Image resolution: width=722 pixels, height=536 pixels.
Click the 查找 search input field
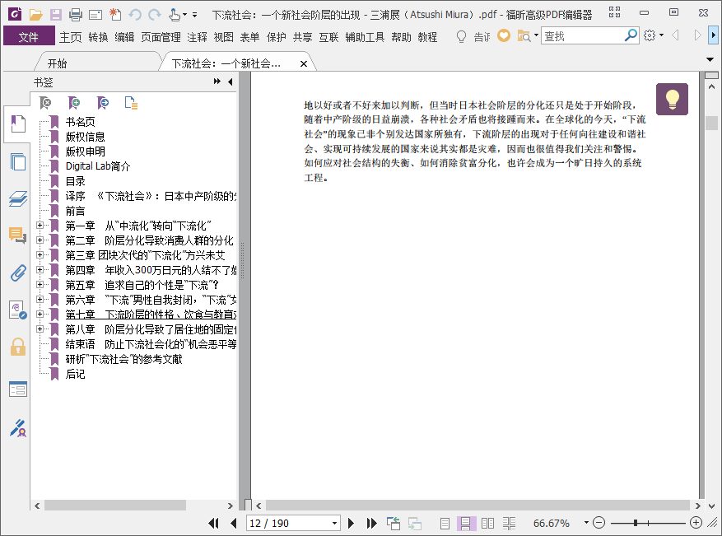tap(582, 35)
